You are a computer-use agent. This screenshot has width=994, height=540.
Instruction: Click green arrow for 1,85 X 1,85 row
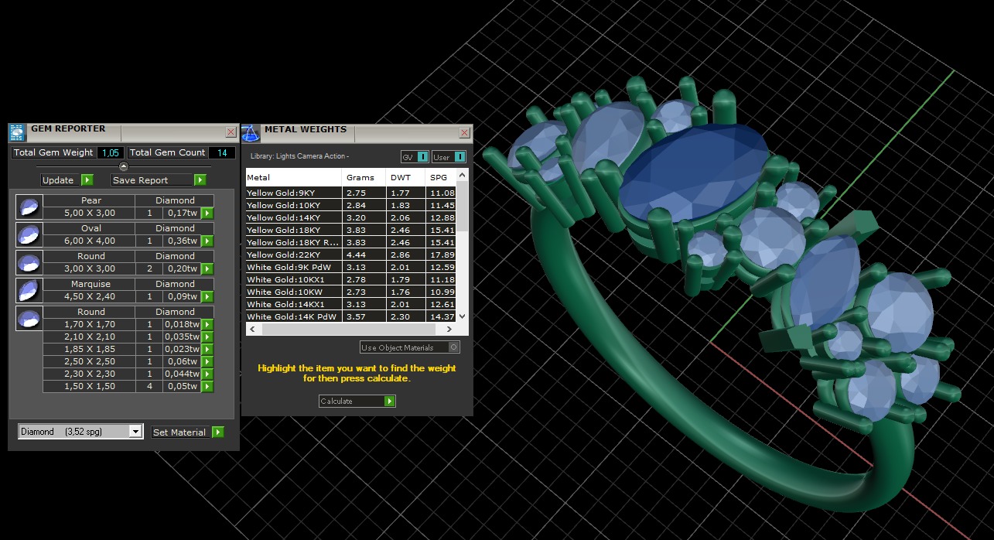(x=207, y=349)
